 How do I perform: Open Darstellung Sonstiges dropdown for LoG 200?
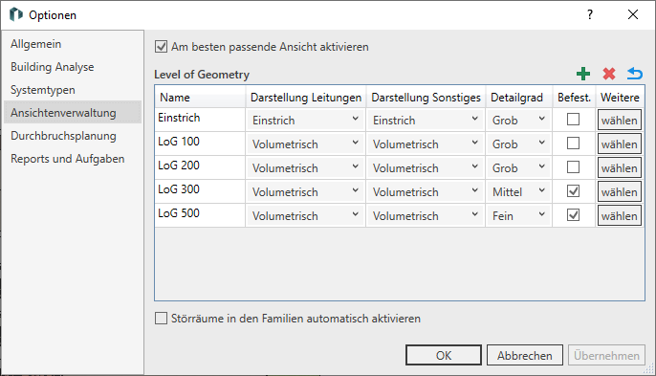[x=426, y=167]
